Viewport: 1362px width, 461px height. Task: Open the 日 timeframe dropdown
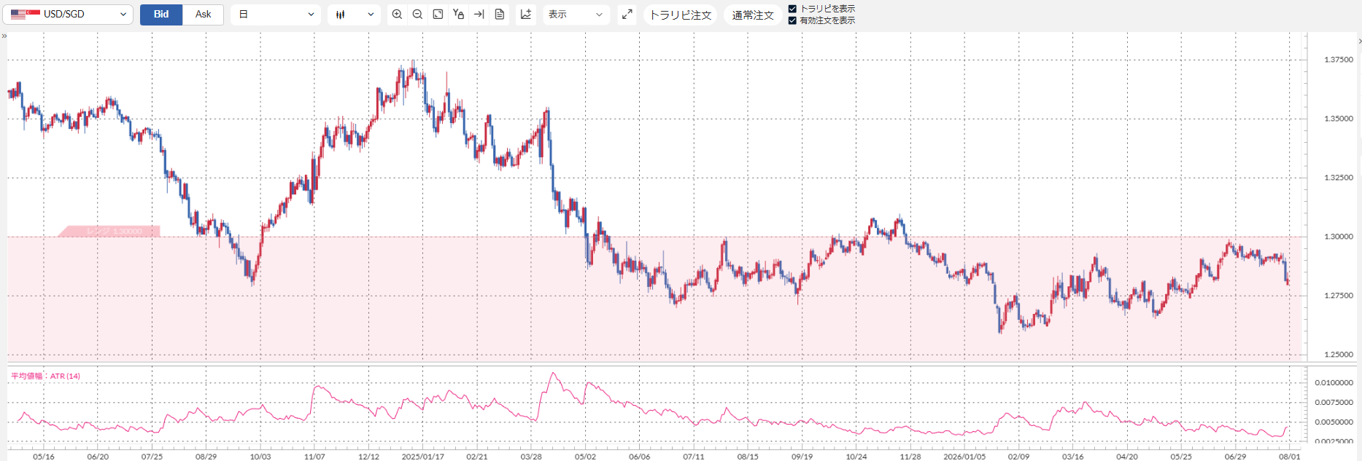276,14
